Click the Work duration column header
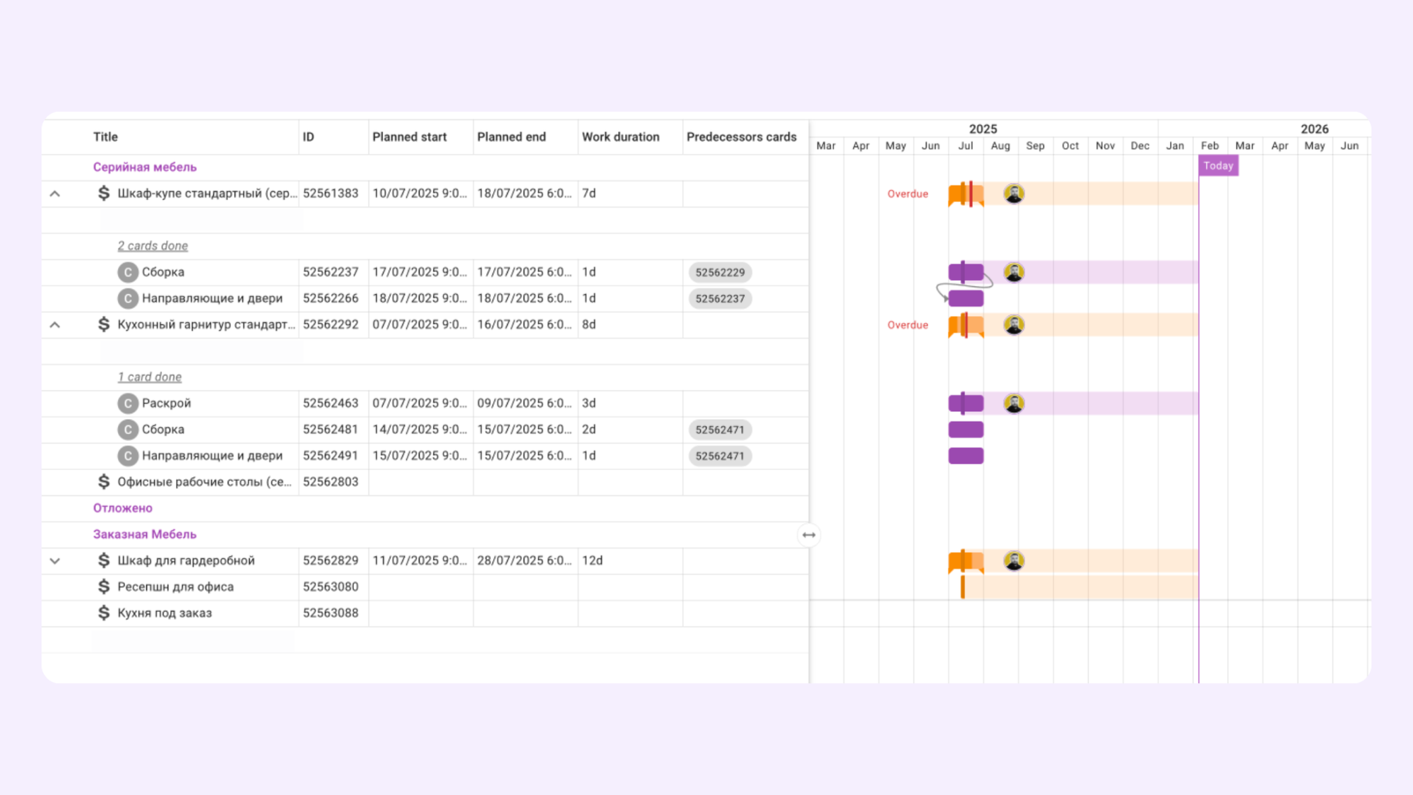The width and height of the screenshot is (1413, 795). 620,137
